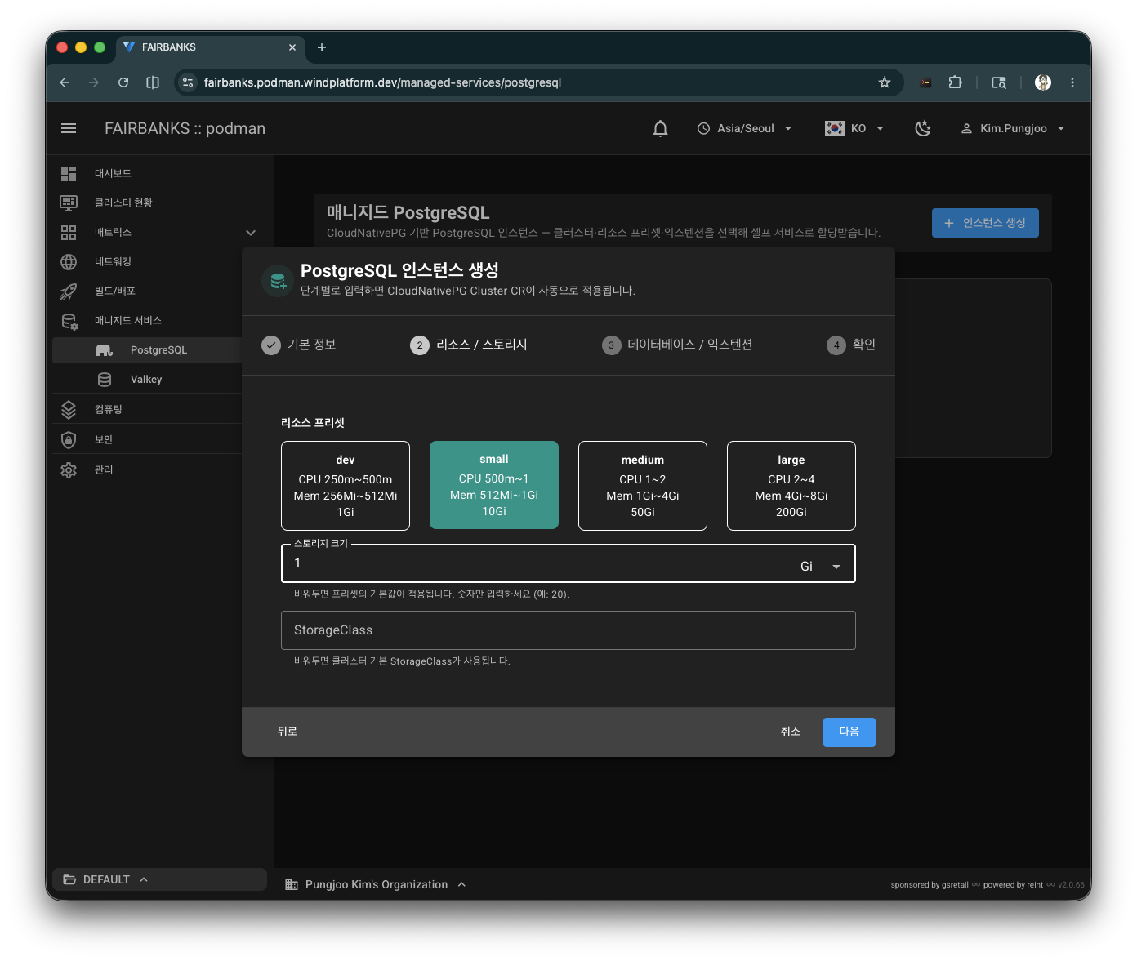Open the Chrome three-dot menu

(x=1072, y=82)
